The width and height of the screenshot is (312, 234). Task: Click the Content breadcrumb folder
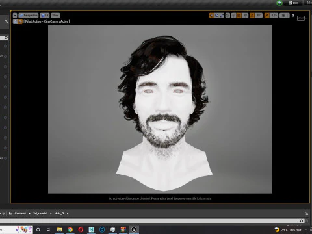tap(20, 213)
